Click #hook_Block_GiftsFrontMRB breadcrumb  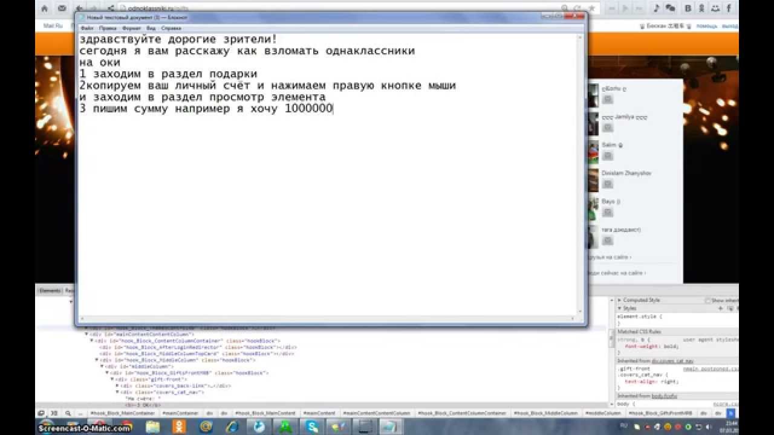point(660,413)
